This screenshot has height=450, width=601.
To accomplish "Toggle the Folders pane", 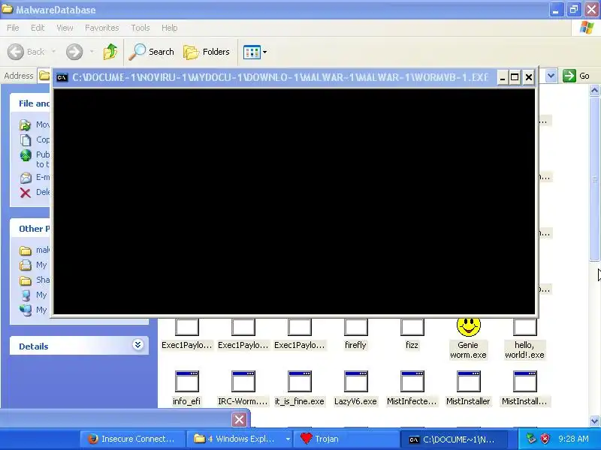I will 207,52.
